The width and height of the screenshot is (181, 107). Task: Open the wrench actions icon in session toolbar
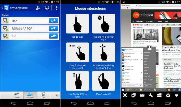[x=151, y=95]
